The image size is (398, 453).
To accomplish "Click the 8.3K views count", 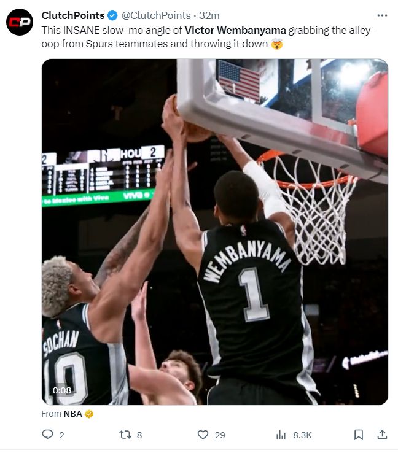I will (302, 435).
